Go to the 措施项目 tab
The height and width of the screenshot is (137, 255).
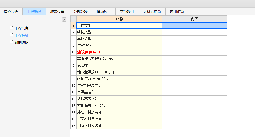(x=104, y=12)
